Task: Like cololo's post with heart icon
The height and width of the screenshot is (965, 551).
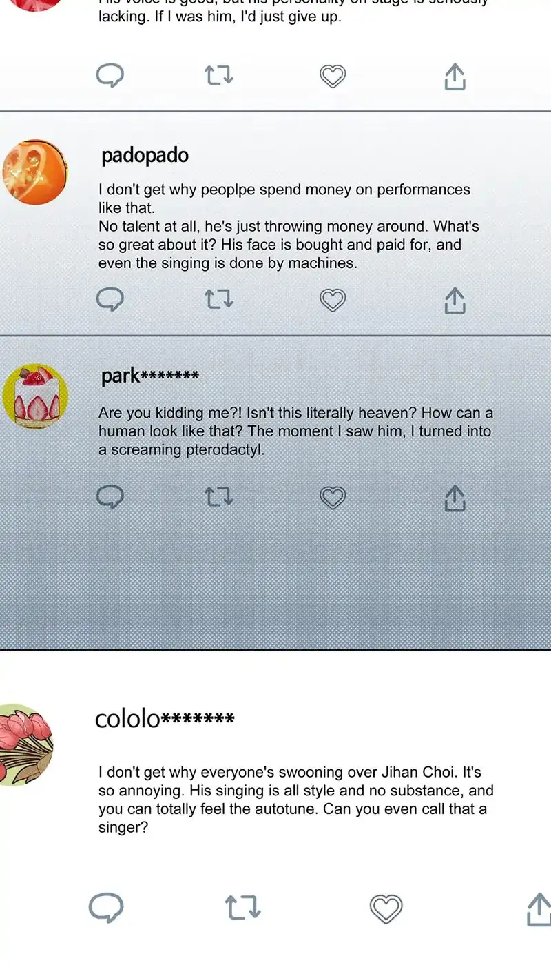Action: [x=386, y=909]
